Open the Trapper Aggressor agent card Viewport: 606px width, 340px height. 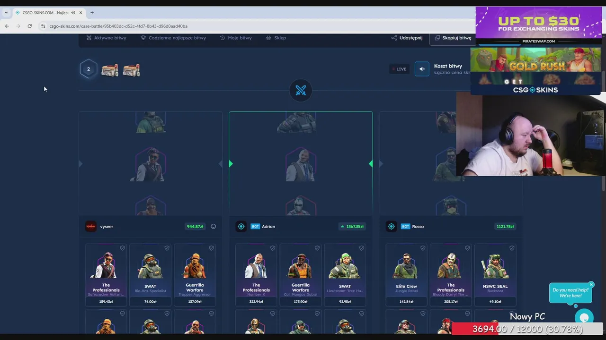click(195, 275)
